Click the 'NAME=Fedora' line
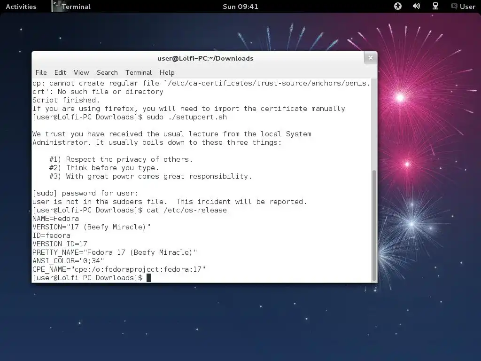The width and height of the screenshot is (481, 361). click(55, 219)
